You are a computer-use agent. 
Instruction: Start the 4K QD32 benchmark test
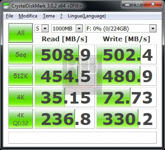21,119
